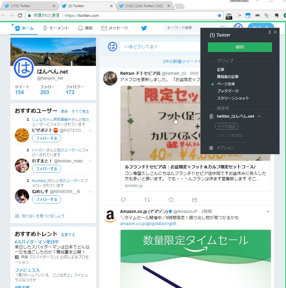Viewport: 286px width, 288px height.
Task: Click the browser address bar URL
Action: [x=82, y=15]
